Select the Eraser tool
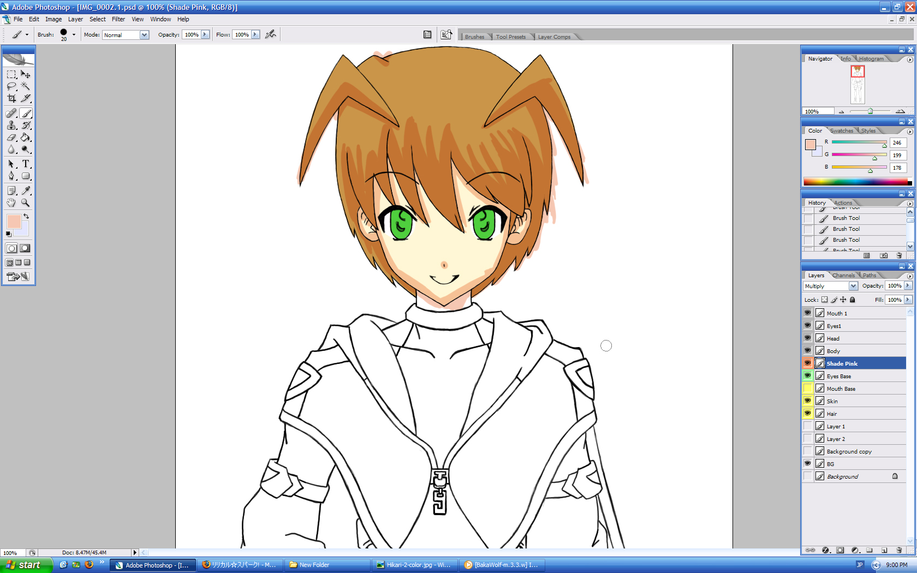Screen dimensions: 917x573 coord(11,138)
